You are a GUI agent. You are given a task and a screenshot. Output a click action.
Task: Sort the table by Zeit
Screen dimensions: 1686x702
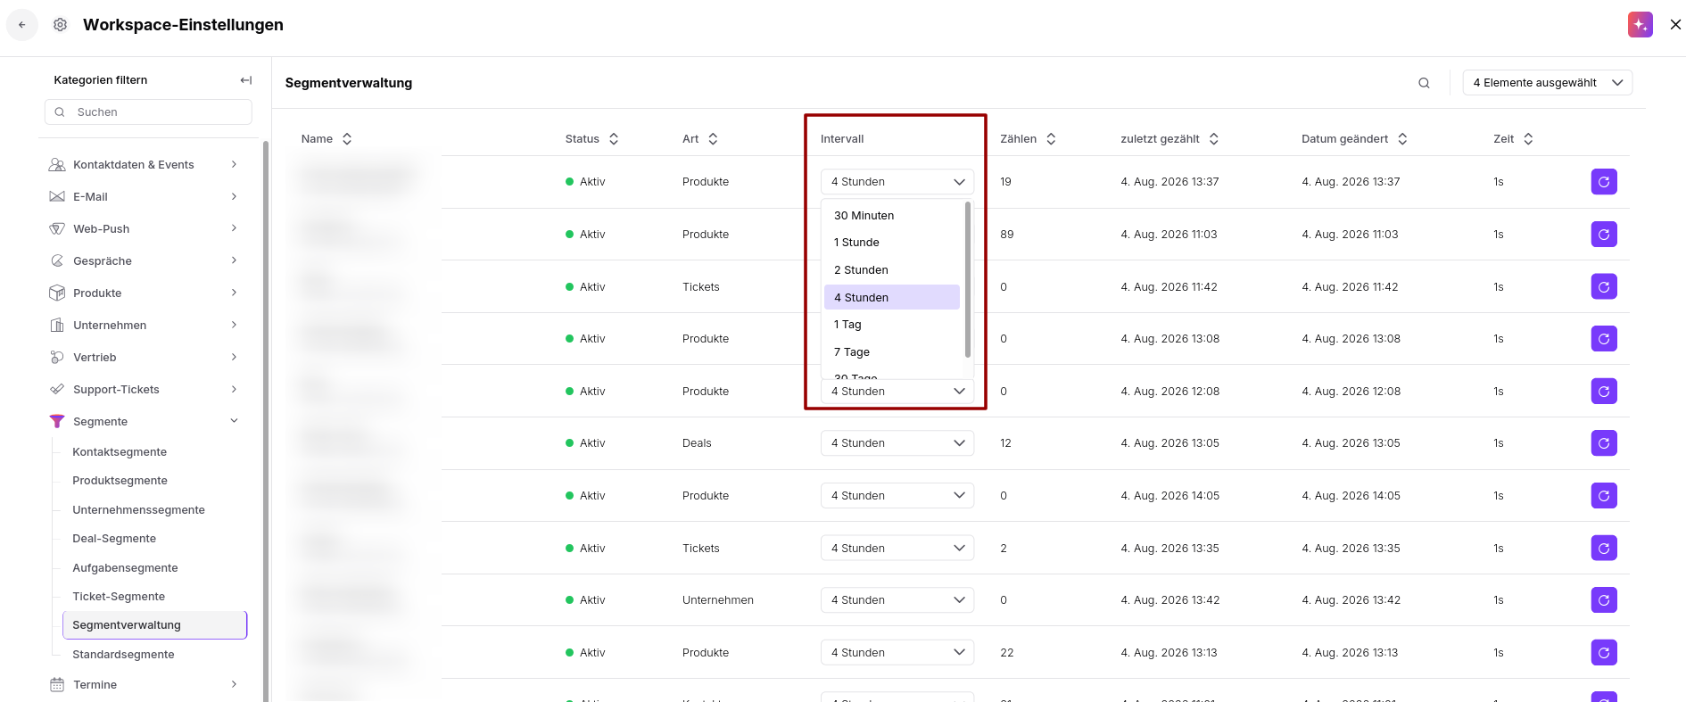(1528, 139)
